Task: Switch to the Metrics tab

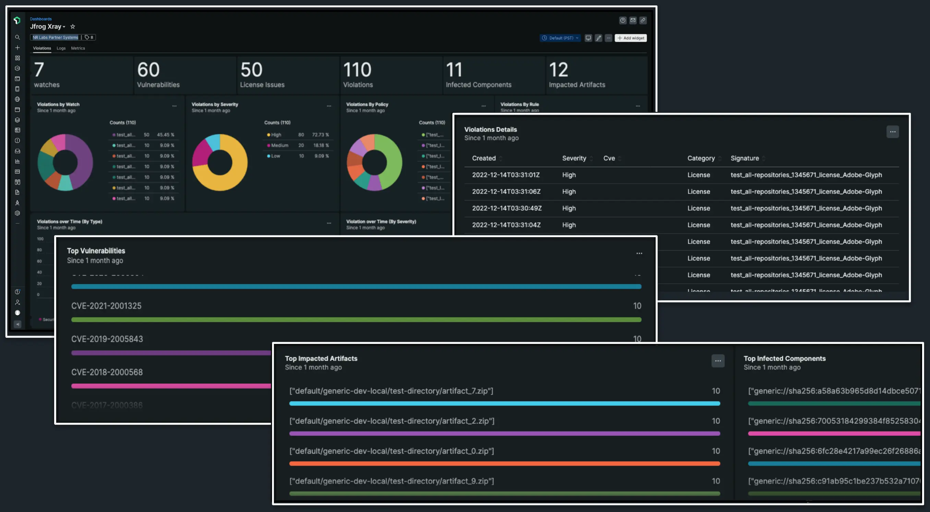Action: point(78,48)
